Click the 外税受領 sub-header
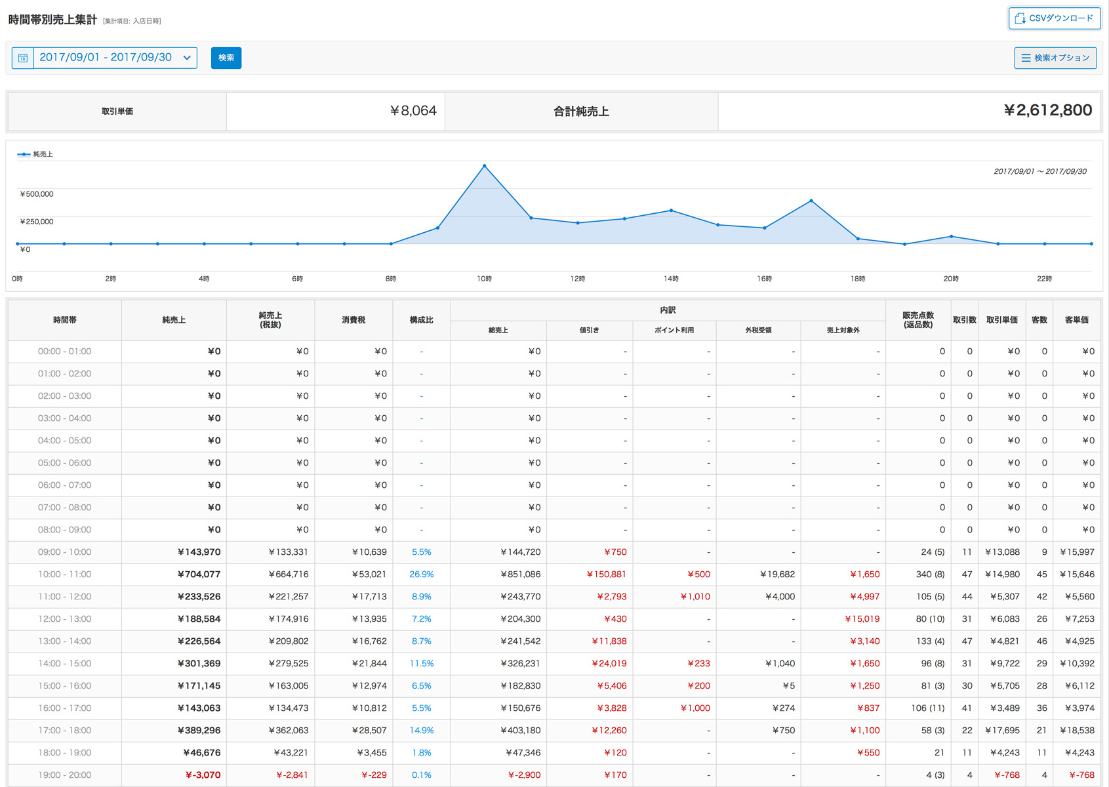 pyautogui.click(x=758, y=331)
